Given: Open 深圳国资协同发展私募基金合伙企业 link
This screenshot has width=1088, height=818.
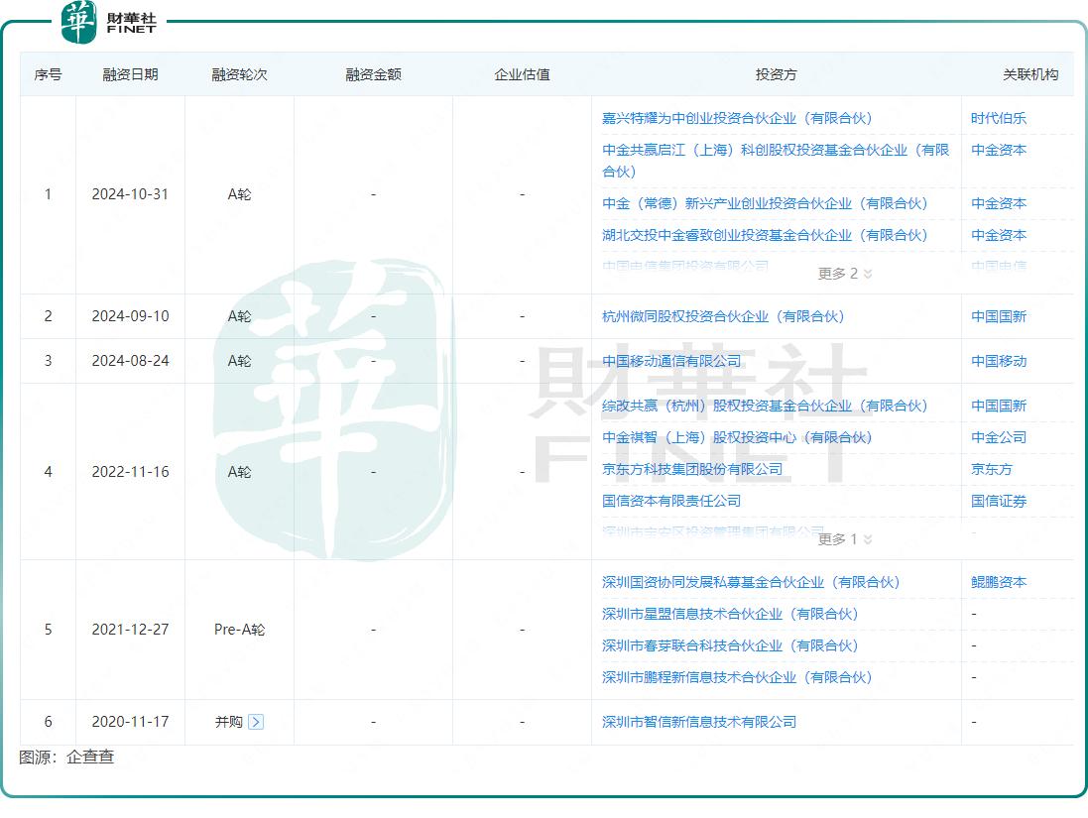Looking at the screenshot, I should point(751,582).
